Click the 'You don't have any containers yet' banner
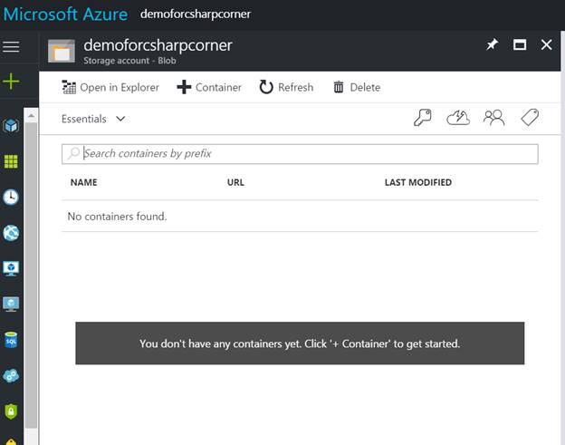Image resolution: width=565 pixels, height=445 pixels. point(300,343)
